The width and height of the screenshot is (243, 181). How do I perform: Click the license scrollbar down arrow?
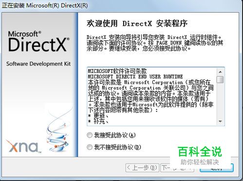(x=220, y=121)
